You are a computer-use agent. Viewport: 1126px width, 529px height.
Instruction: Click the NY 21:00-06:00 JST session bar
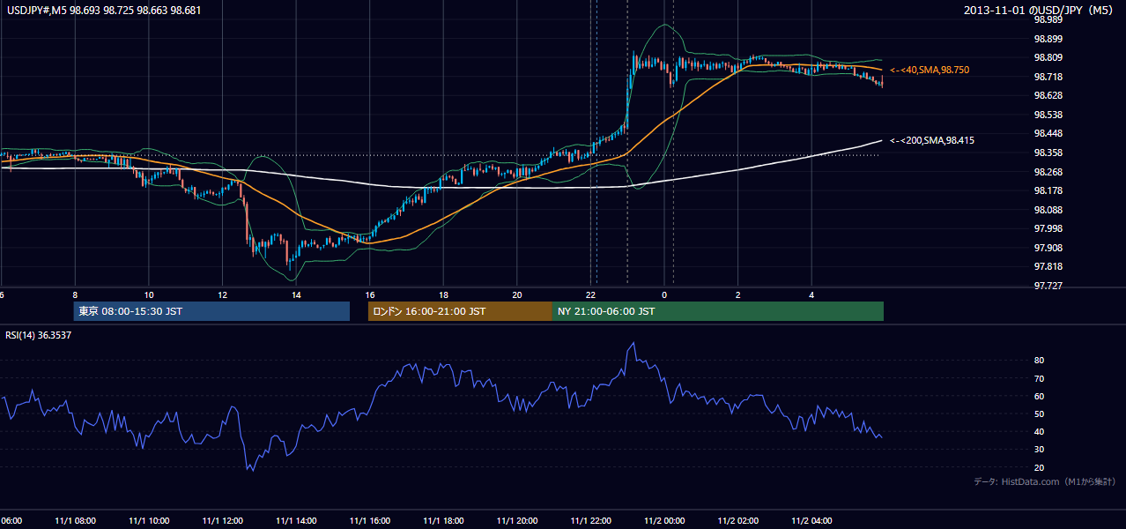[718, 311]
